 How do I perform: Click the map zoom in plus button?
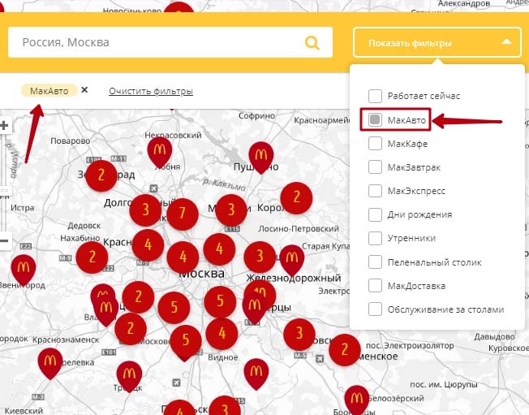click(4, 126)
